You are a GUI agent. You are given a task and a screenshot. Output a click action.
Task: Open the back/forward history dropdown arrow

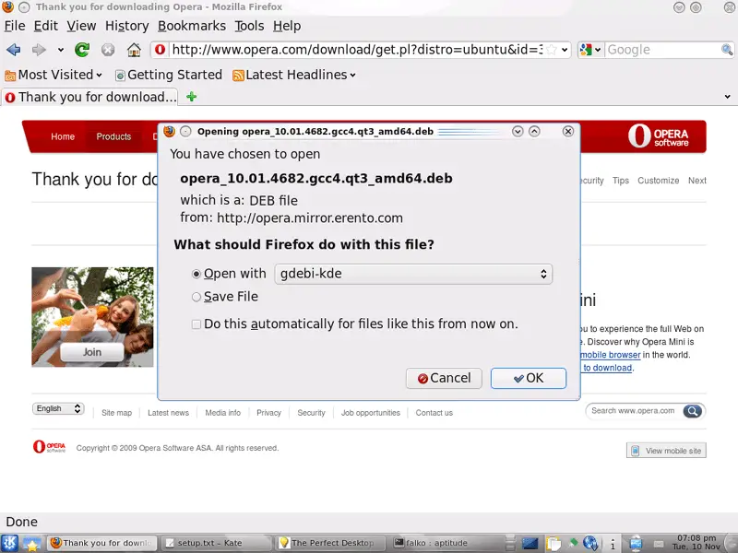[x=61, y=50]
